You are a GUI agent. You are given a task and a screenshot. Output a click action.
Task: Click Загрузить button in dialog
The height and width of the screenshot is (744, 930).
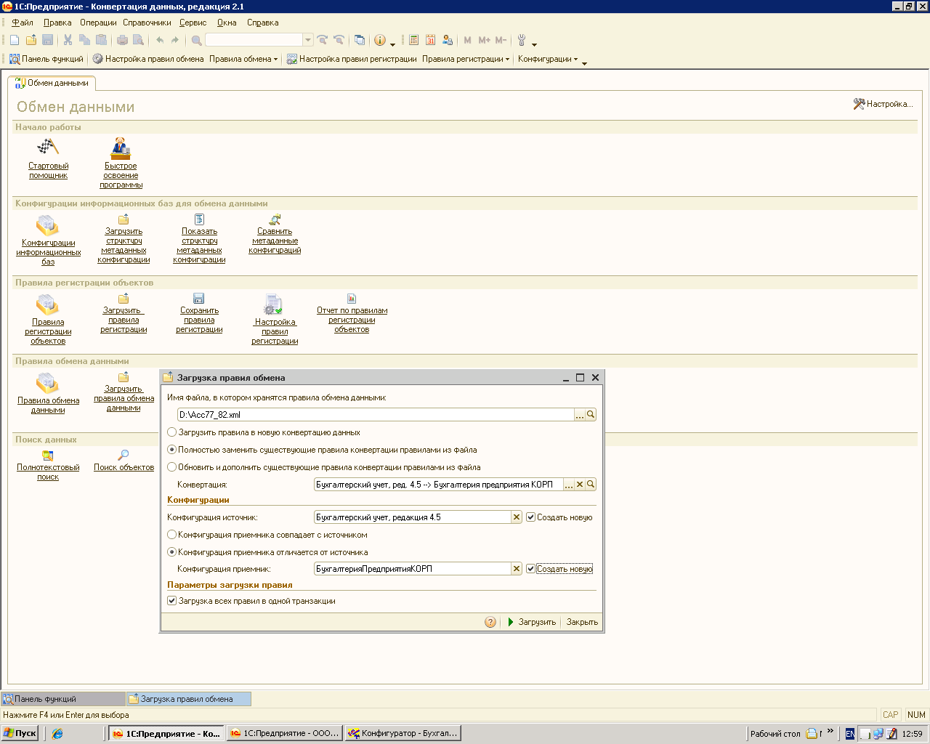point(531,622)
